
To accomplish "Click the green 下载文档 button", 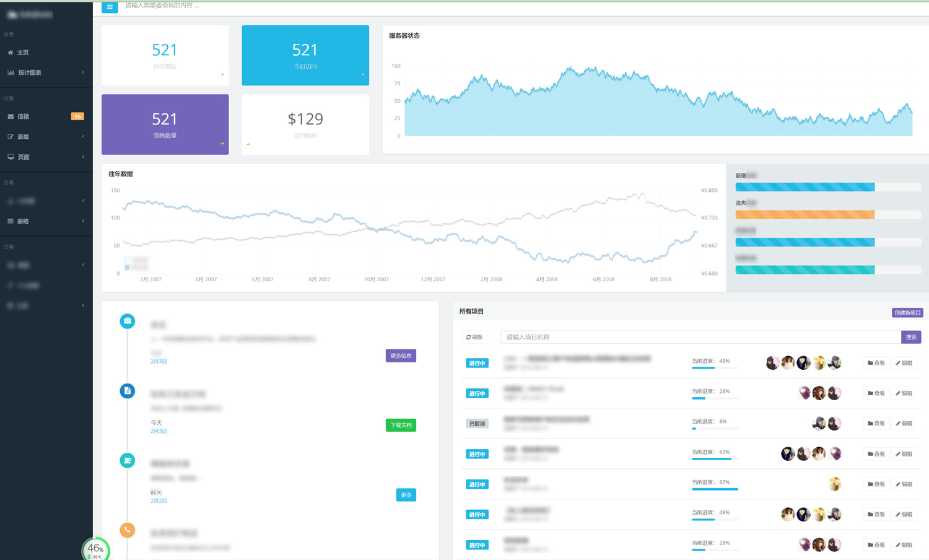I will (x=401, y=425).
